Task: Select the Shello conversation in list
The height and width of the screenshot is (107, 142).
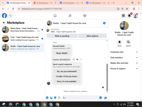Action: coord(22,48)
